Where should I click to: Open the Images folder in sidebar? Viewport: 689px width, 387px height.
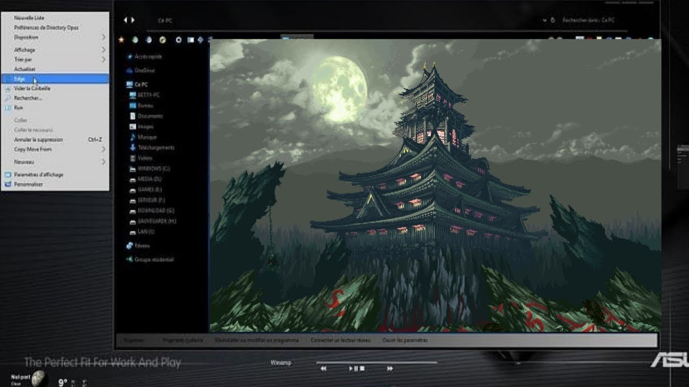[x=145, y=127]
